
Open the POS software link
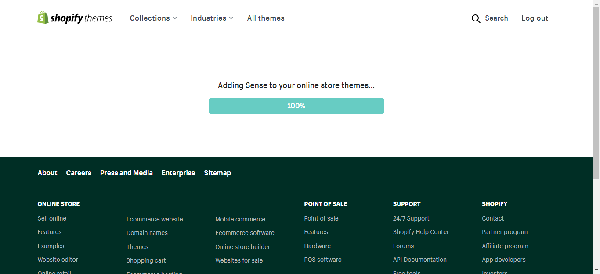tap(323, 260)
